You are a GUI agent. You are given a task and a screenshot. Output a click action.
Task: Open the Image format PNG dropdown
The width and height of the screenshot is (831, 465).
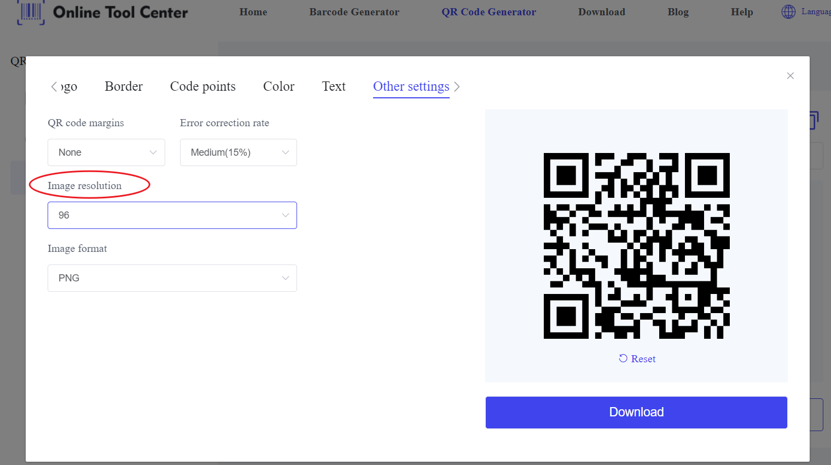click(172, 278)
